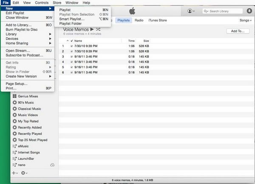Open the View menu
The height and width of the screenshot is (184, 255).
click(x=27, y=3)
